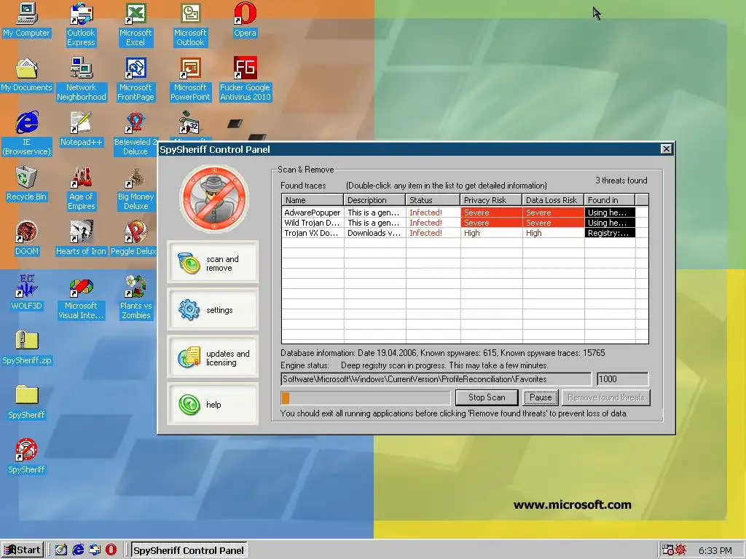746x559 pixels.
Task: Click Downloads v… description cell
Action: pyautogui.click(x=374, y=233)
